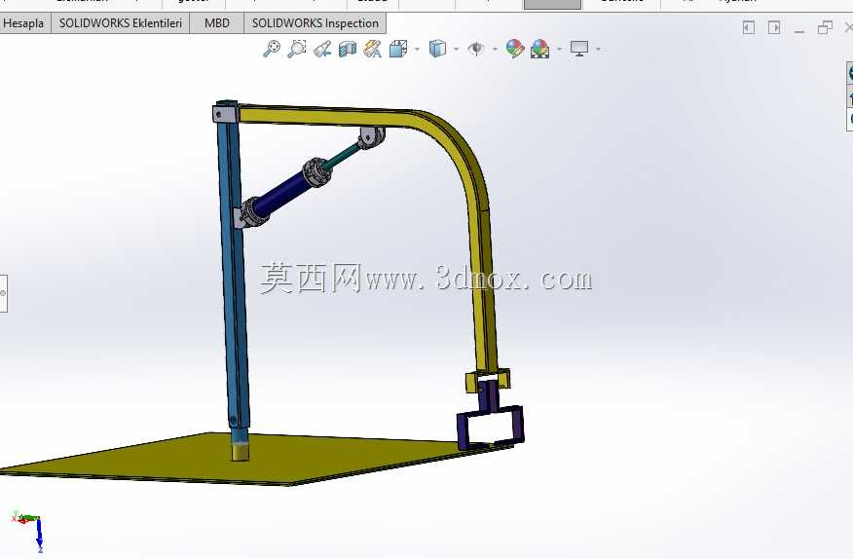The image size is (853, 559).
Task: Switch to the Hesapla tab
Action: (x=25, y=23)
